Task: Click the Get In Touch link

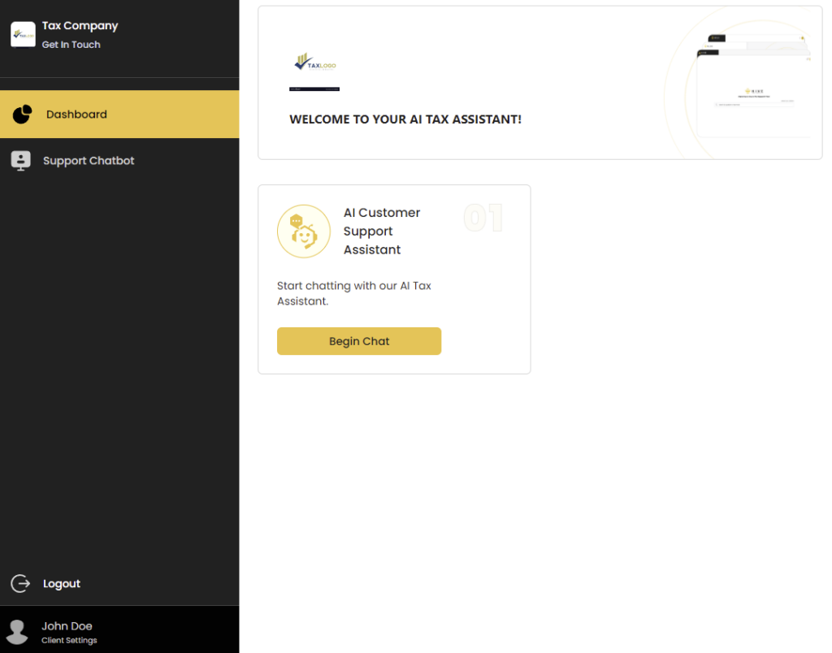Action: 71,45
